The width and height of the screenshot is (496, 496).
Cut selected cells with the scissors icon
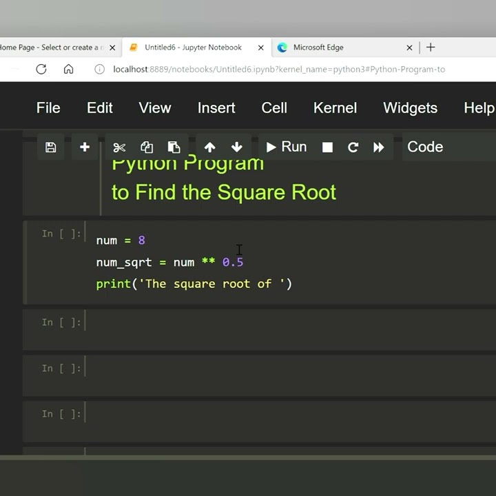pos(119,147)
